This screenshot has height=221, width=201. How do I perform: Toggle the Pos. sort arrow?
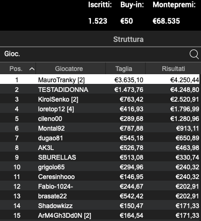click(32, 69)
